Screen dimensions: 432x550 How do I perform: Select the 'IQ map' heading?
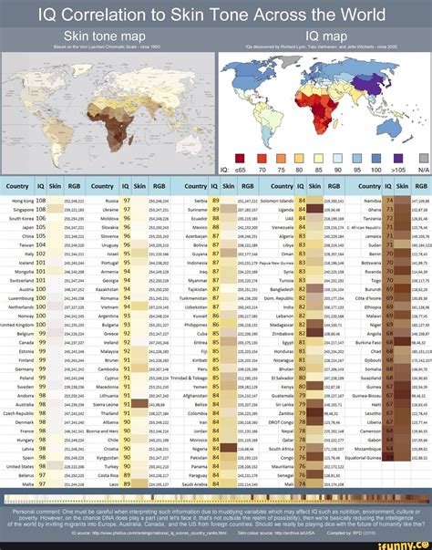tap(326, 36)
